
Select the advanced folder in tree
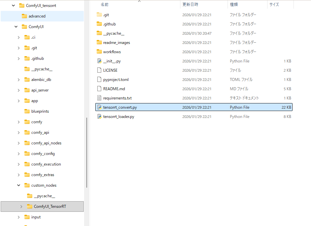pyautogui.click(x=37, y=16)
